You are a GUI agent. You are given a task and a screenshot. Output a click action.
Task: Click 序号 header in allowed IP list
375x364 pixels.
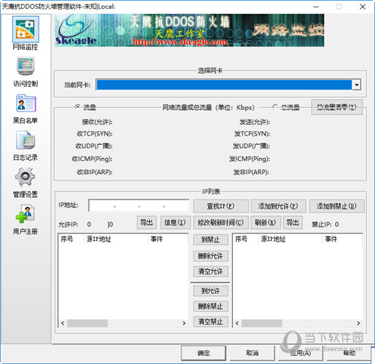coord(67,240)
